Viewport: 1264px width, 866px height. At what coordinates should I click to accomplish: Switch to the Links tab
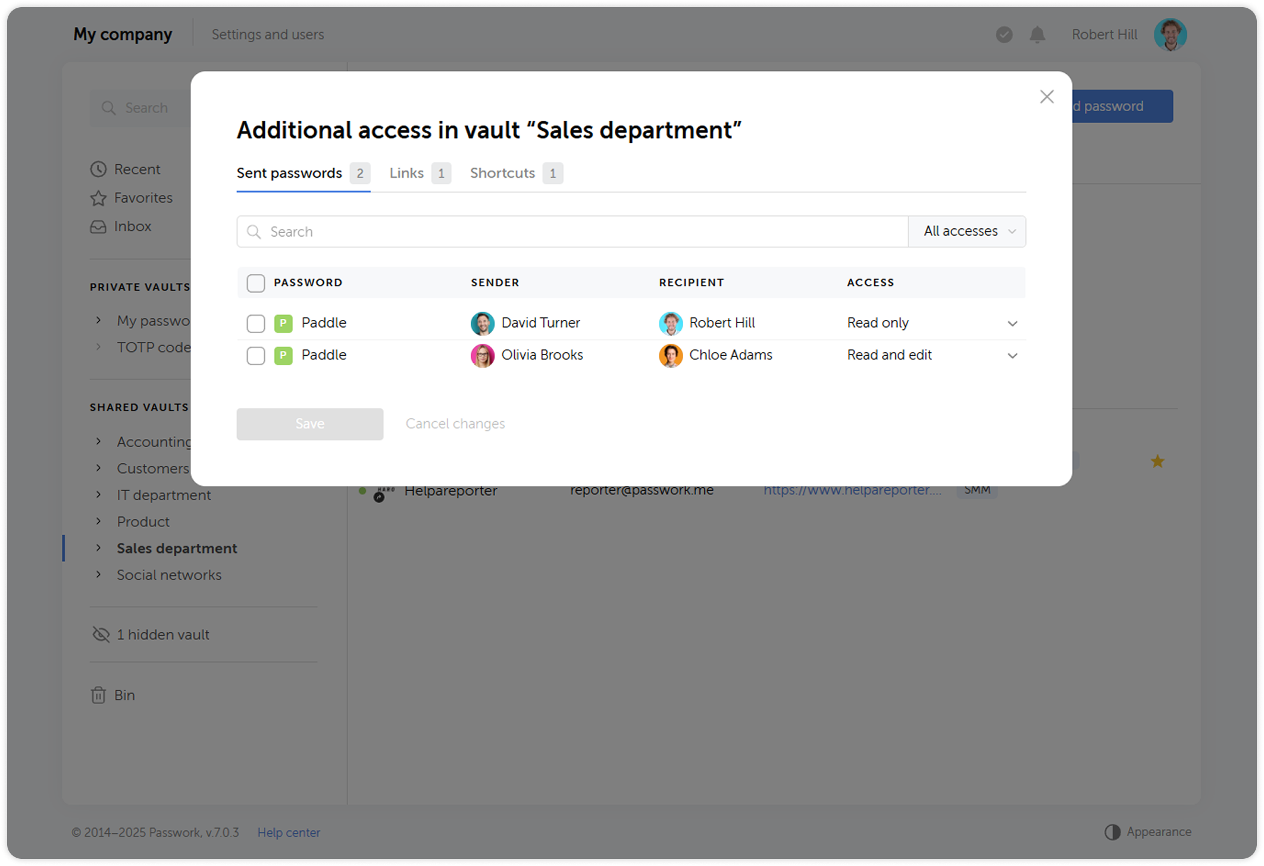click(406, 173)
